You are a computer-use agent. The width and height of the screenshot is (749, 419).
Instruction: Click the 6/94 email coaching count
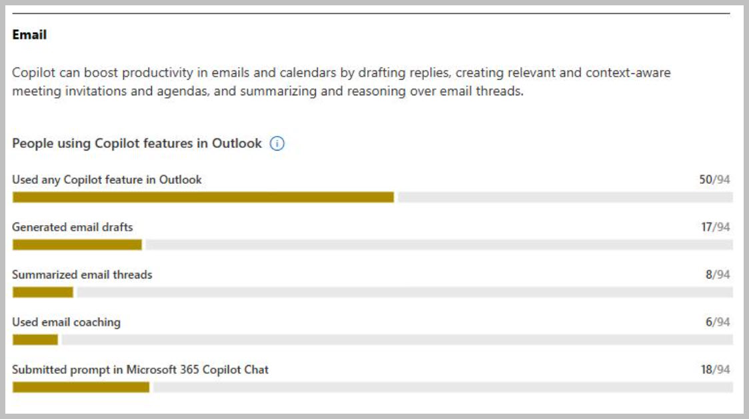(x=718, y=322)
